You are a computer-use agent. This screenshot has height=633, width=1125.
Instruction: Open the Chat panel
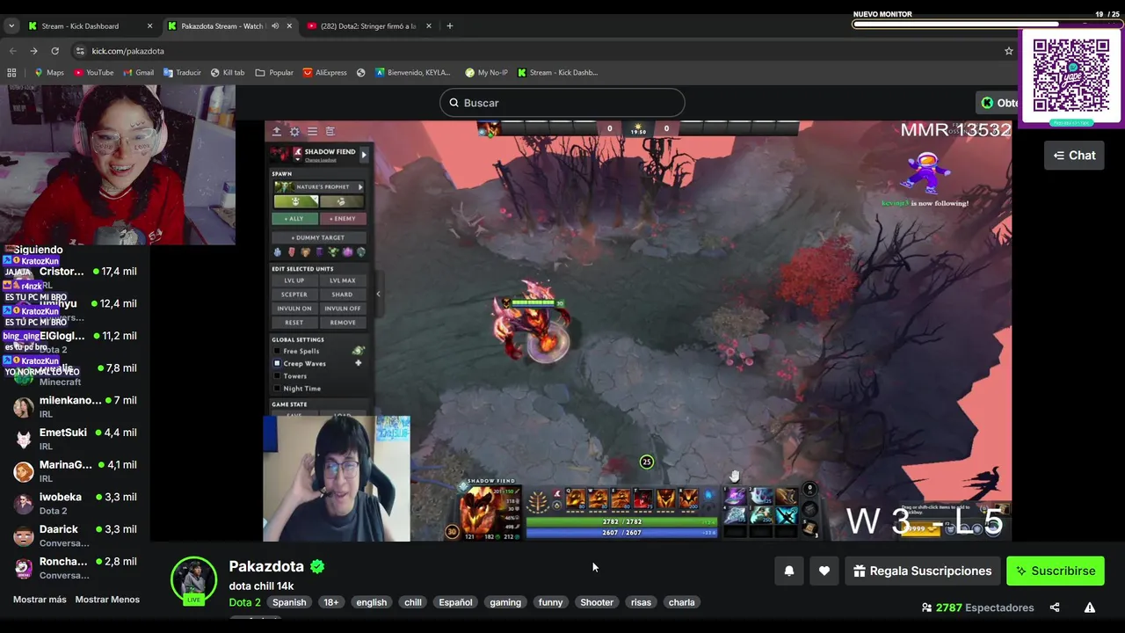1074,156
